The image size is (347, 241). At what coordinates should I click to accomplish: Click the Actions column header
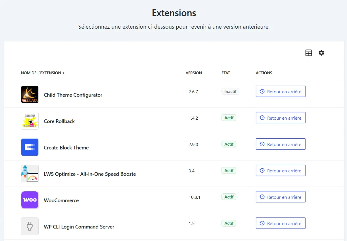click(x=264, y=73)
